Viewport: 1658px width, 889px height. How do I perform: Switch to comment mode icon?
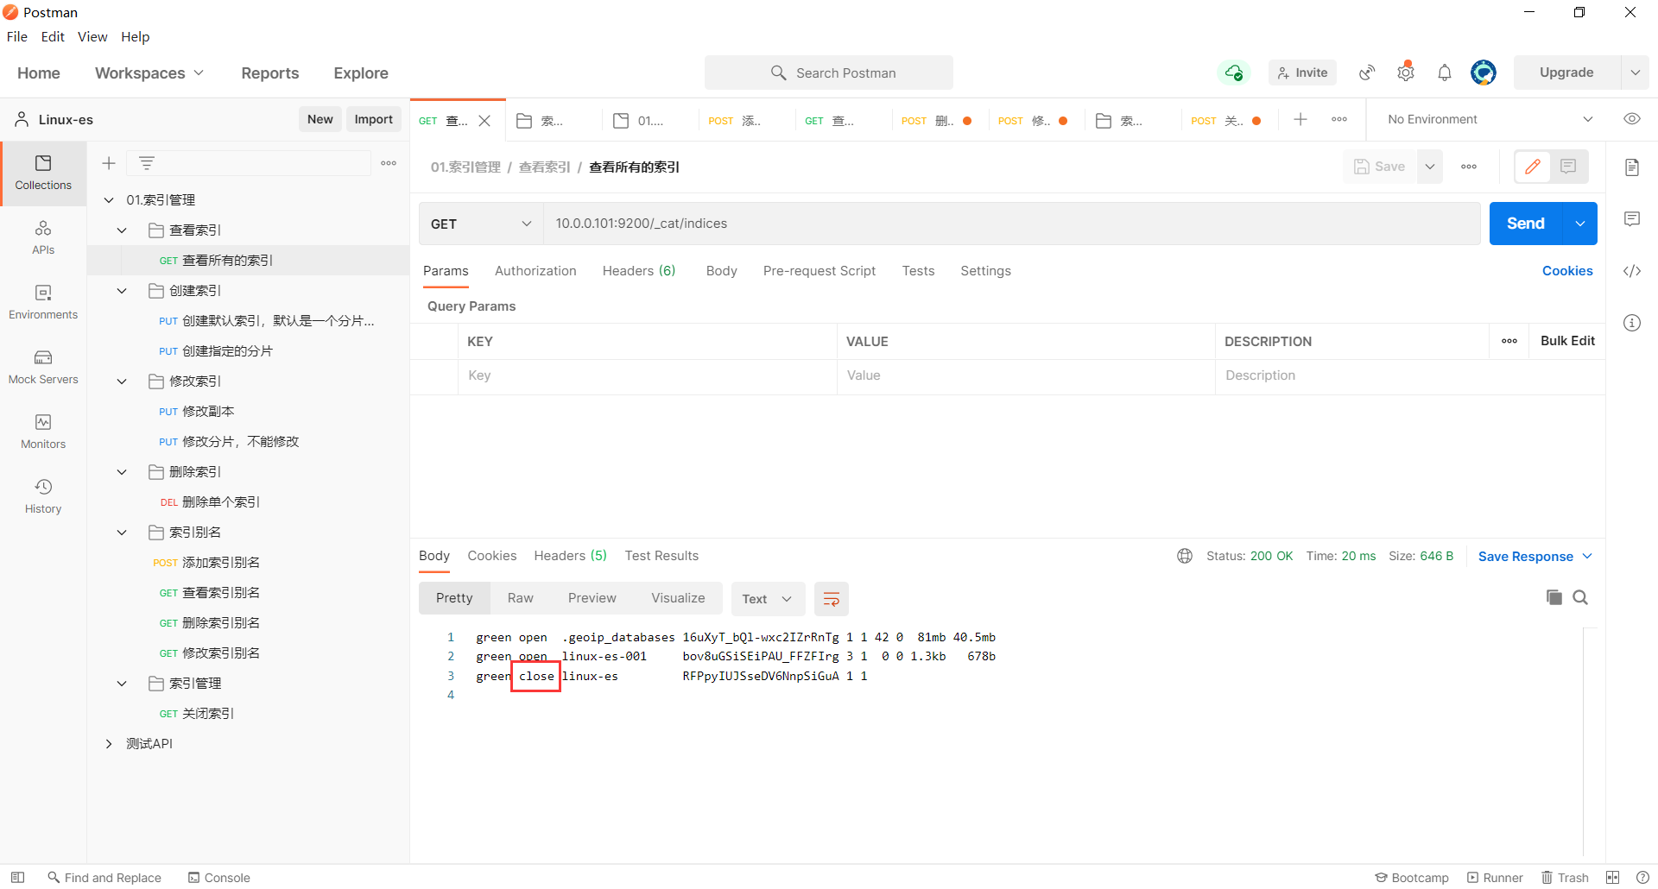click(x=1568, y=167)
